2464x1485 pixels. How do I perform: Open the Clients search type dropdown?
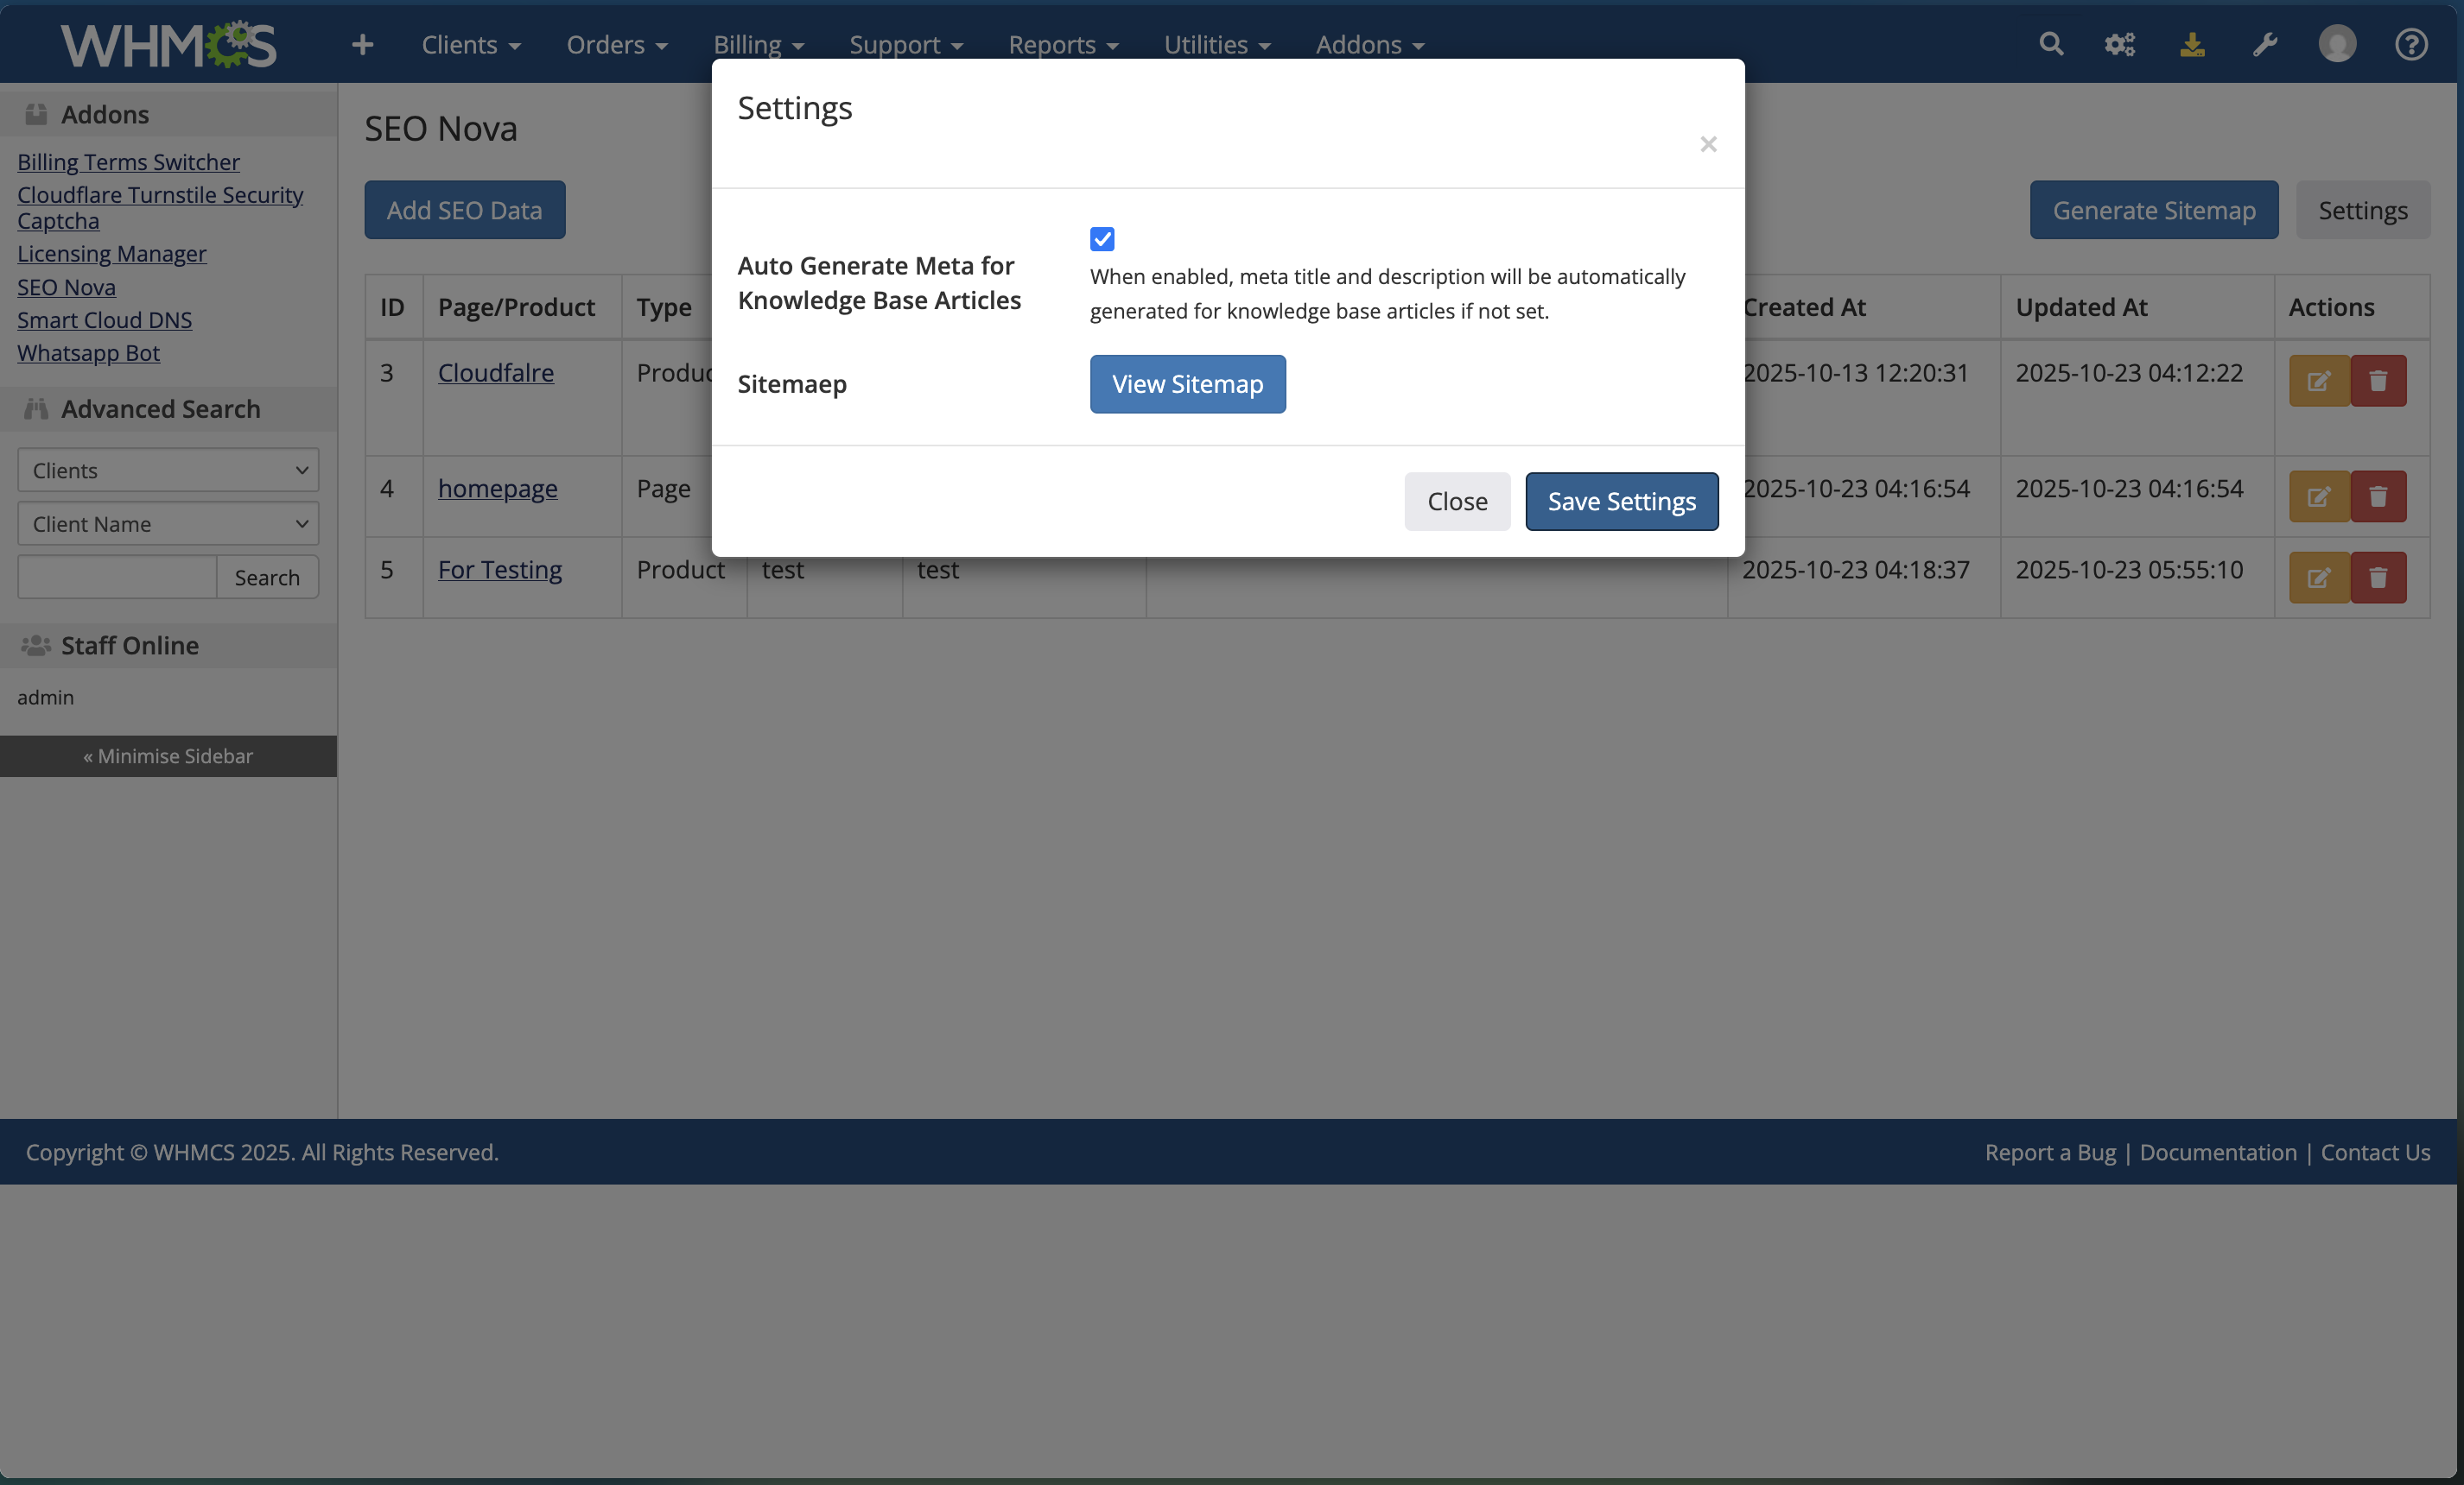coord(168,470)
